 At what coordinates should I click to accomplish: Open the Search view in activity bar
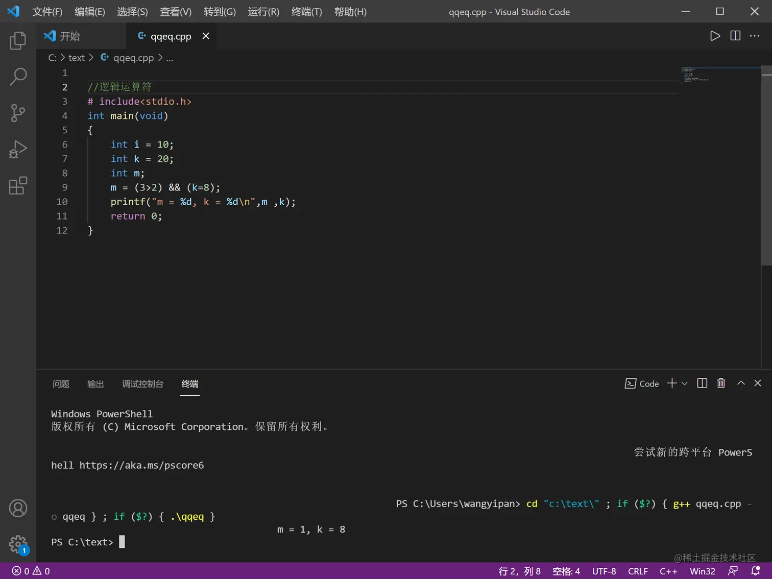point(18,77)
